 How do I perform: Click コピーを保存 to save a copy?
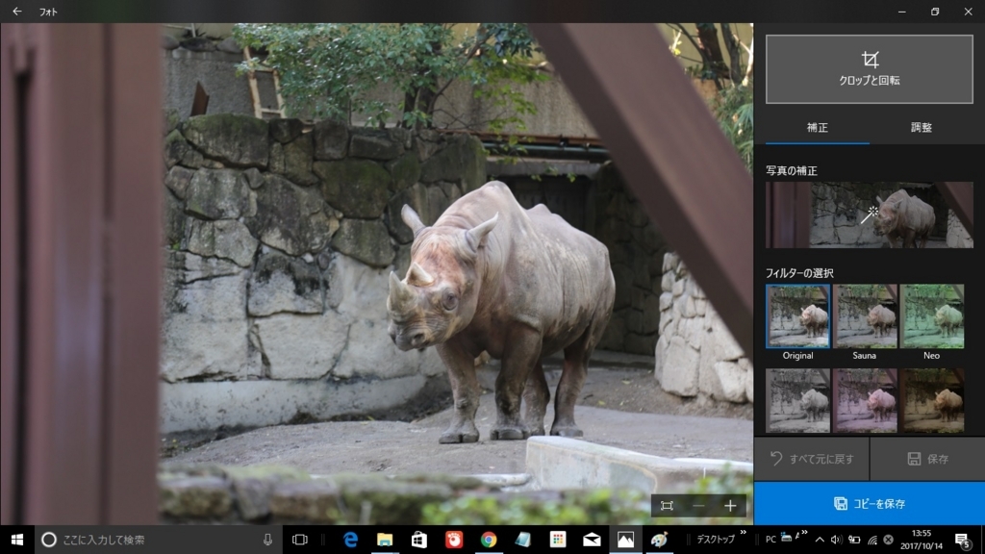[x=870, y=504]
